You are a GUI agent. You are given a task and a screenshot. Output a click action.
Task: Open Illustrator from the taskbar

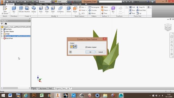pos(34,96)
